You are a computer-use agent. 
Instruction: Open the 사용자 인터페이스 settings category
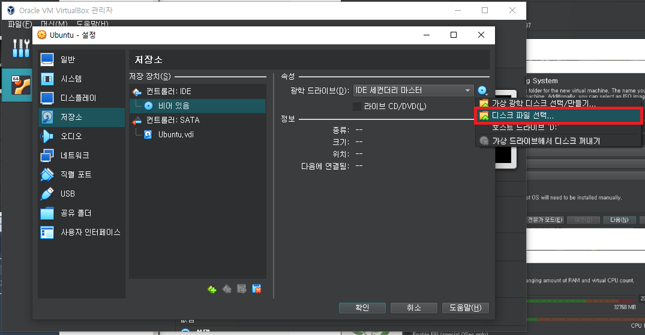82,233
